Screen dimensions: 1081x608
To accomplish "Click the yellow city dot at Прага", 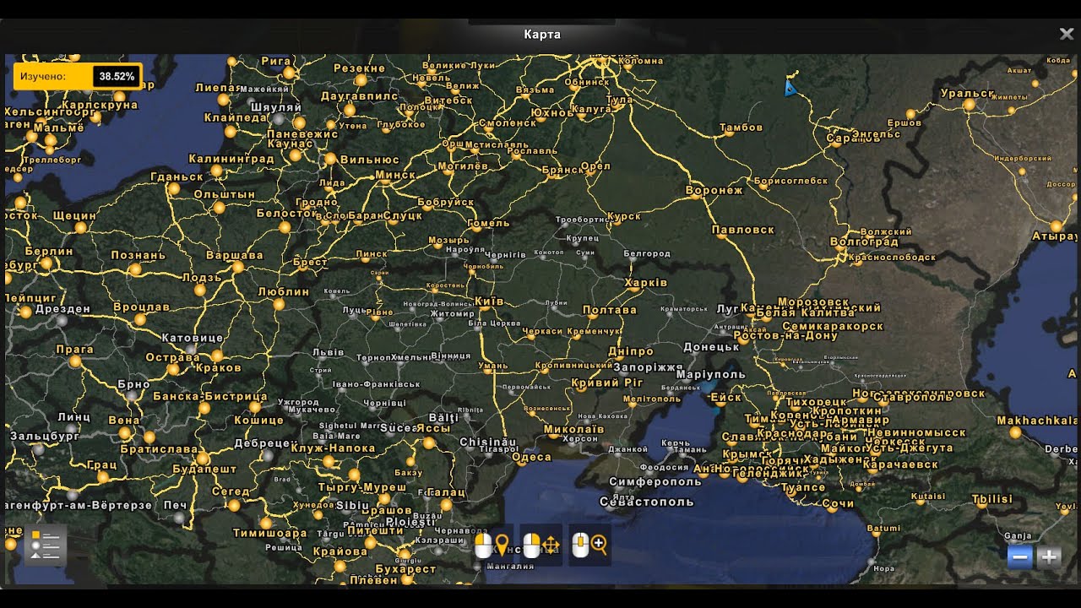I will pyautogui.click(x=74, y=361).
